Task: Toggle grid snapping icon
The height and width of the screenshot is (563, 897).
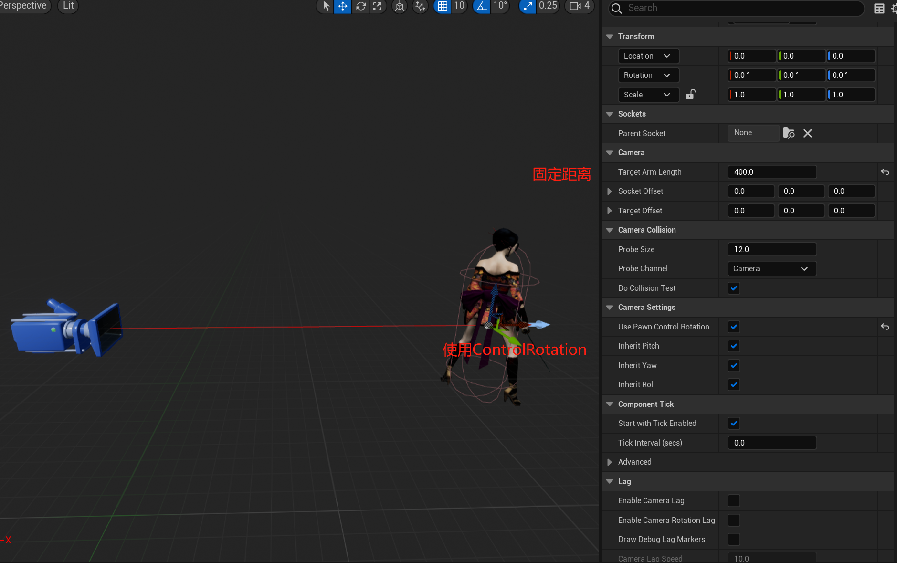Action: pyautogui.click(x=443, y=6)
